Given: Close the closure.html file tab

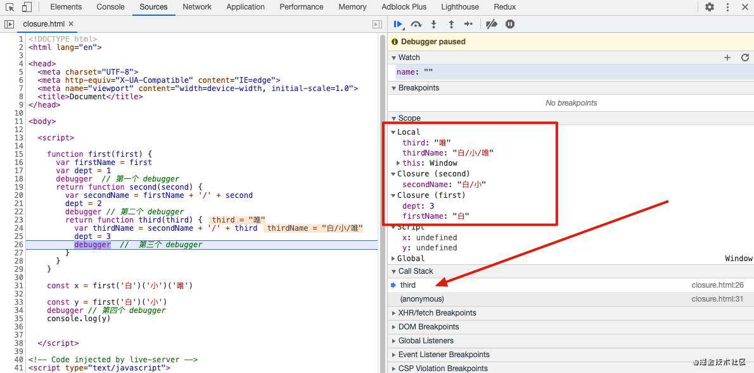Looking at the screenshot, I should point(71,23).
